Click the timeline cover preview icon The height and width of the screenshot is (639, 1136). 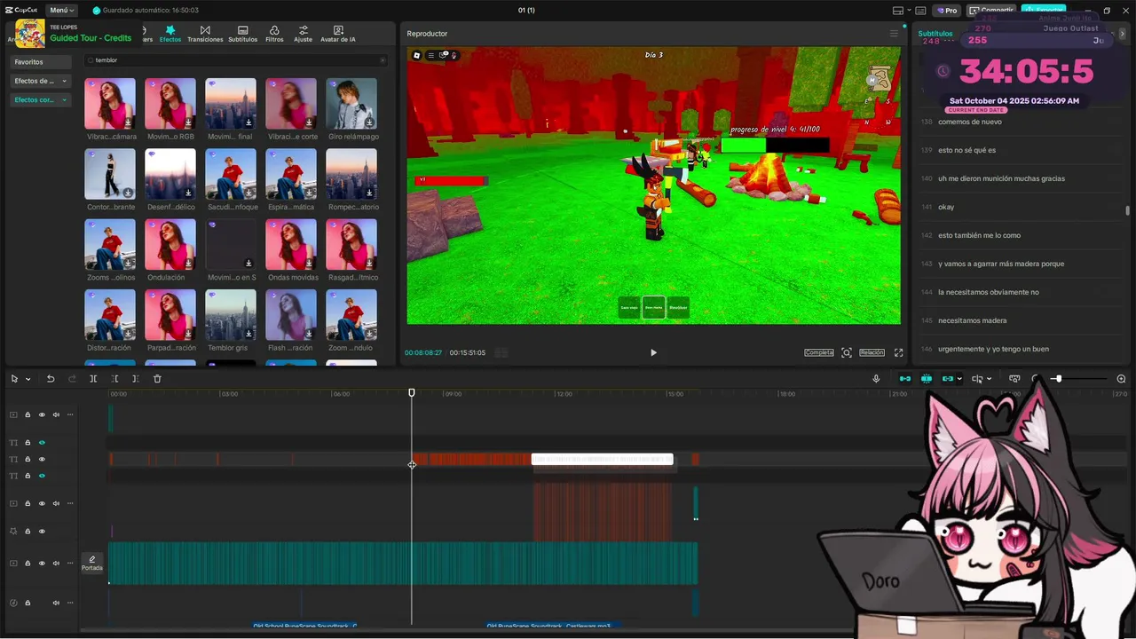1014,379
